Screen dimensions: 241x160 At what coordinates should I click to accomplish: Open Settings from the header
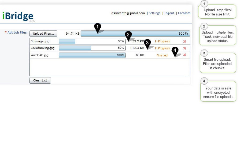pos(155,13)
